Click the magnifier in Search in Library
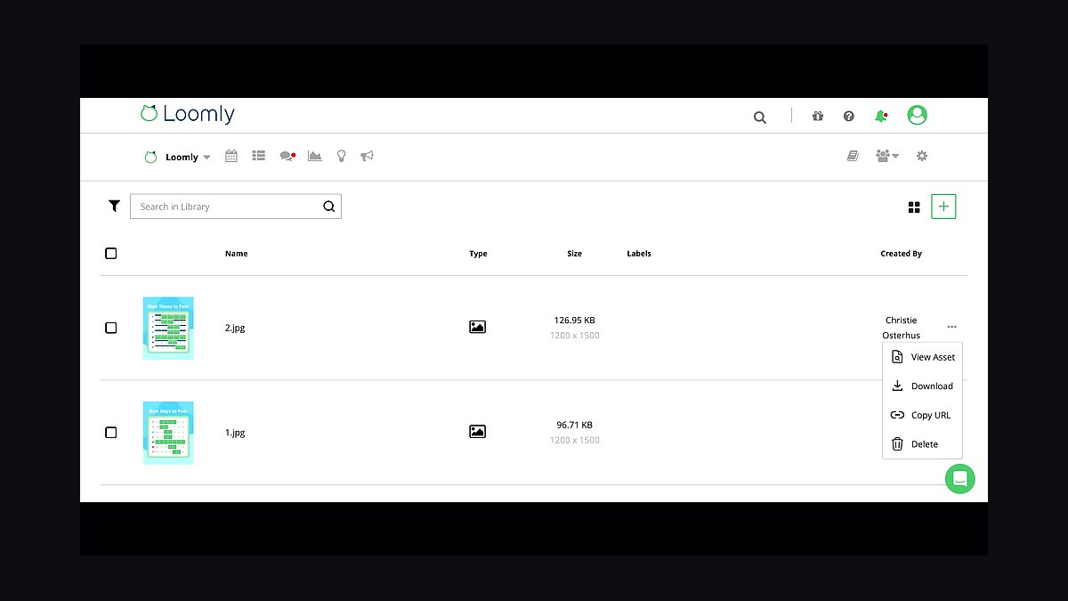Screen dimensions: 1068x601 point(329,207)
